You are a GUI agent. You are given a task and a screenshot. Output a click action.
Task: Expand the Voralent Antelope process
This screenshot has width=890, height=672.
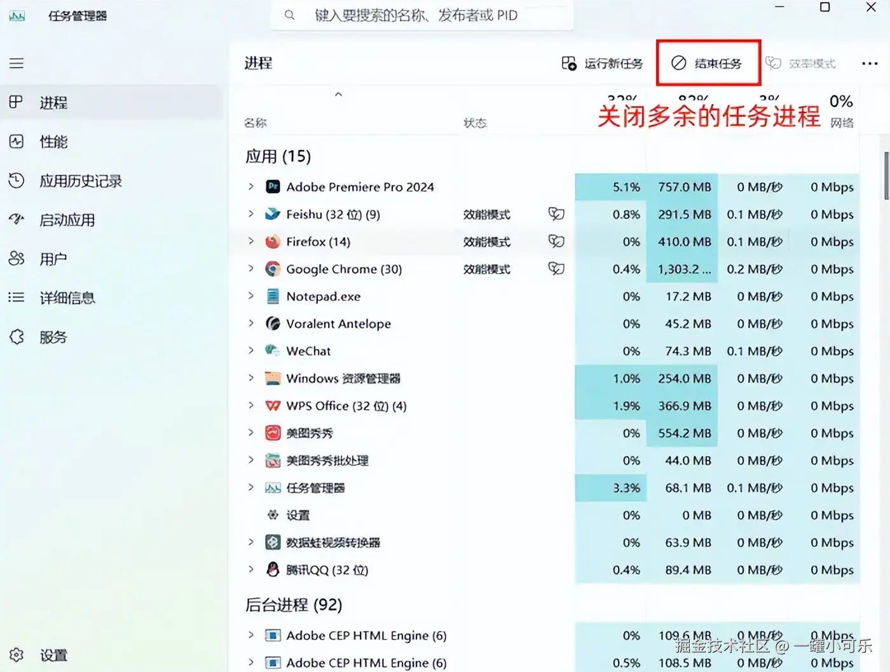click(250, 323)
